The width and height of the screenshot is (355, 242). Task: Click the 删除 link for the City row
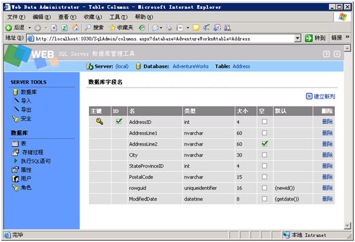click(328, 155)
